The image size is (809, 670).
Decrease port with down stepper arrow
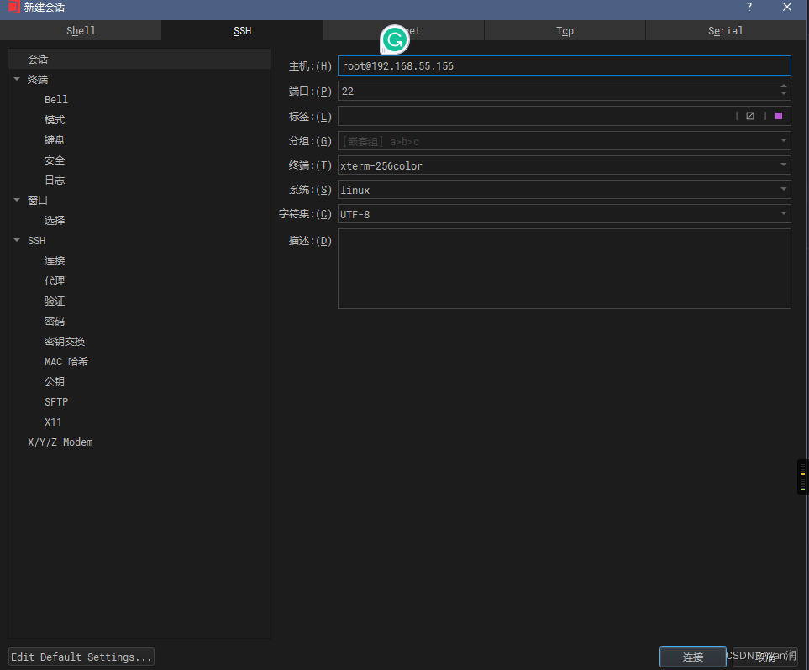click(784, 93)
